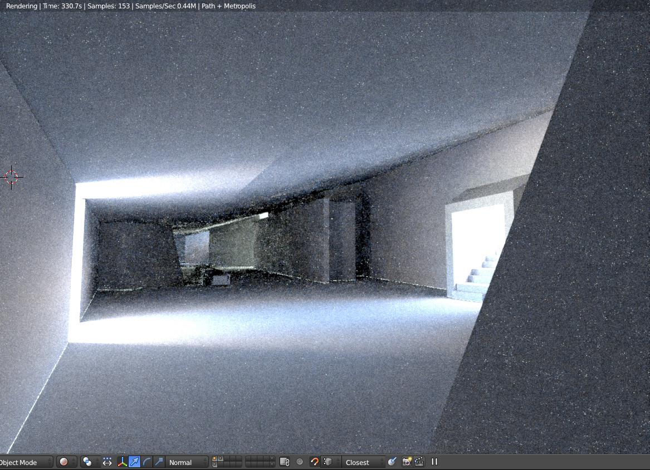The width and height of the screenshot is (650, 470).
Task: Pause the viewport render preview
Action: click(434, 462)
